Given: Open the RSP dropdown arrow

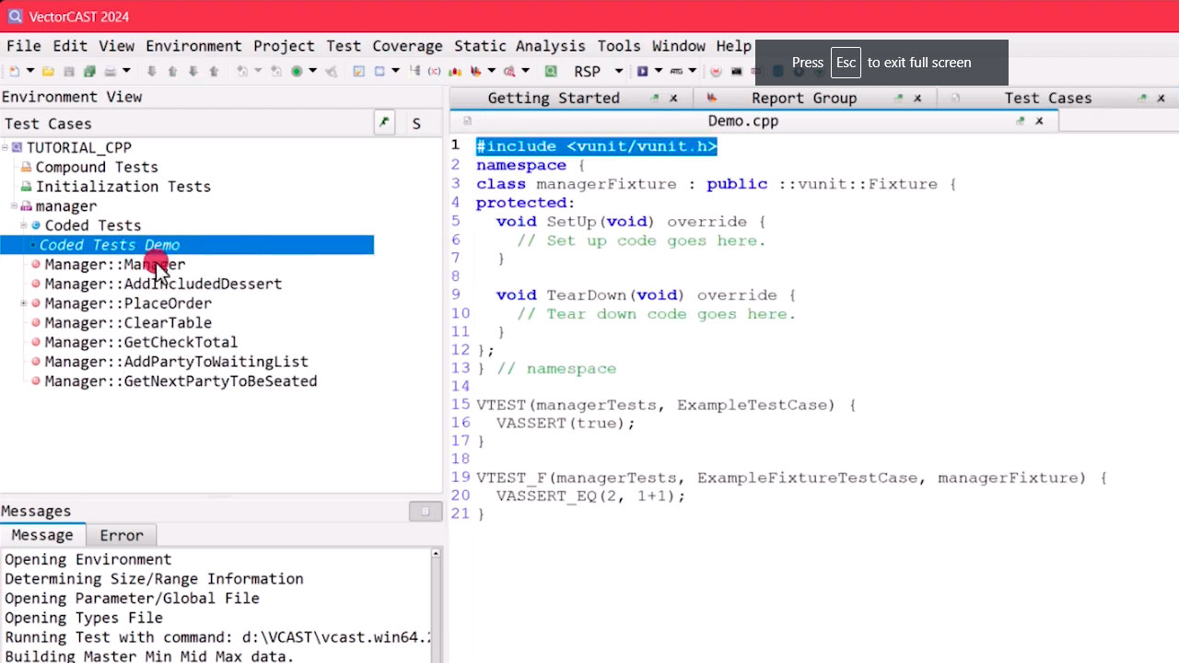Looking at the screenshot, I should click(x=618, y=72).
